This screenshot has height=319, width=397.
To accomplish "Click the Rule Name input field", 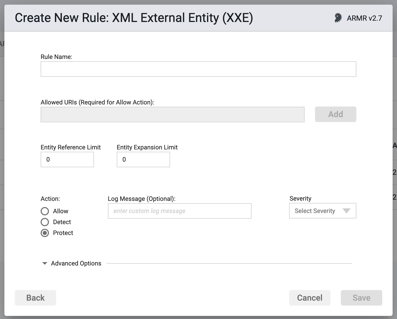I will [198, 69].
